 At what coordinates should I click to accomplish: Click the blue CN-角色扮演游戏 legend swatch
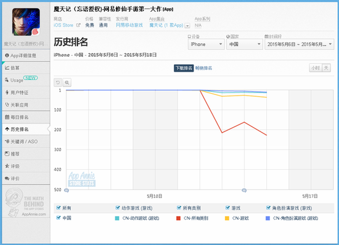(268, 218)
